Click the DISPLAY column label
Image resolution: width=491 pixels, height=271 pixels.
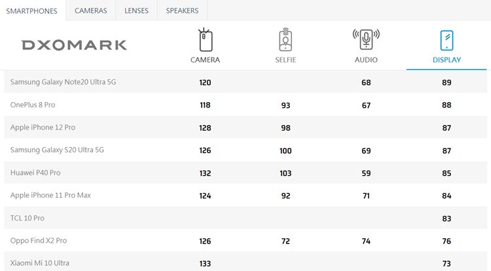446,60
